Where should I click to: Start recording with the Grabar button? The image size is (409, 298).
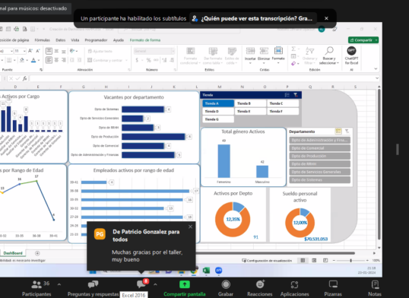pos(226,288)
